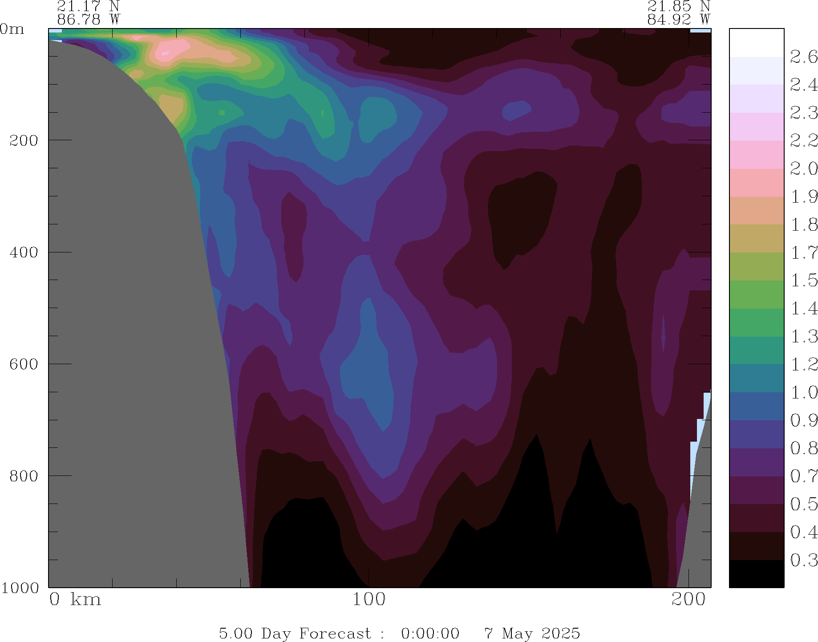This screenshot has height=642, width=818.
Task: Click the 84.92 W end longitude label
Action: tap(678, 20)
